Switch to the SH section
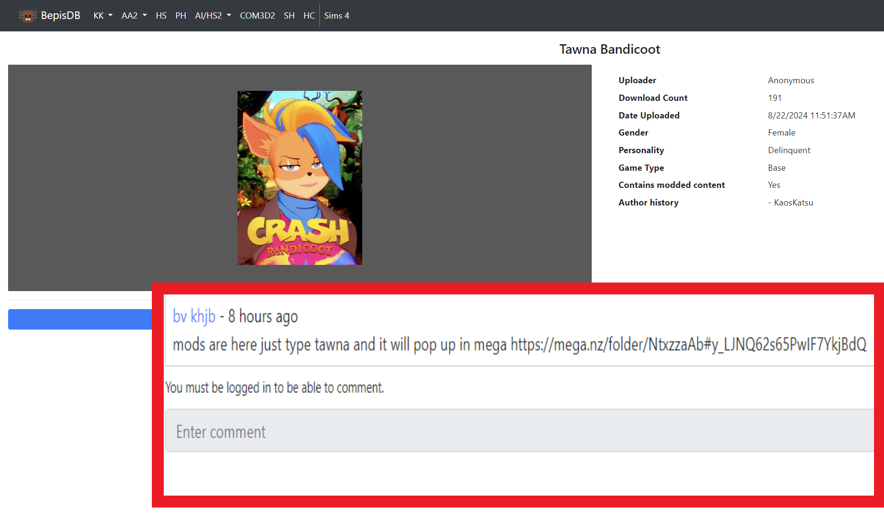884x517 pixels. pyautogui.click(x=289, y=16)
